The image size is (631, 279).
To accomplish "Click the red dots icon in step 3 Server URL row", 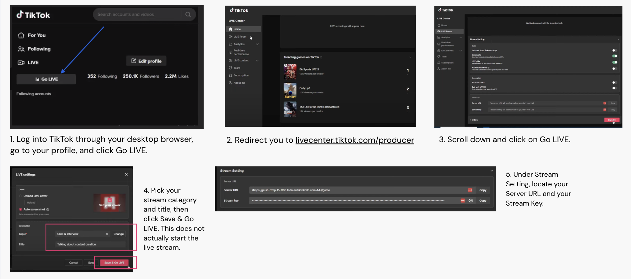I will tap(605, 103).
